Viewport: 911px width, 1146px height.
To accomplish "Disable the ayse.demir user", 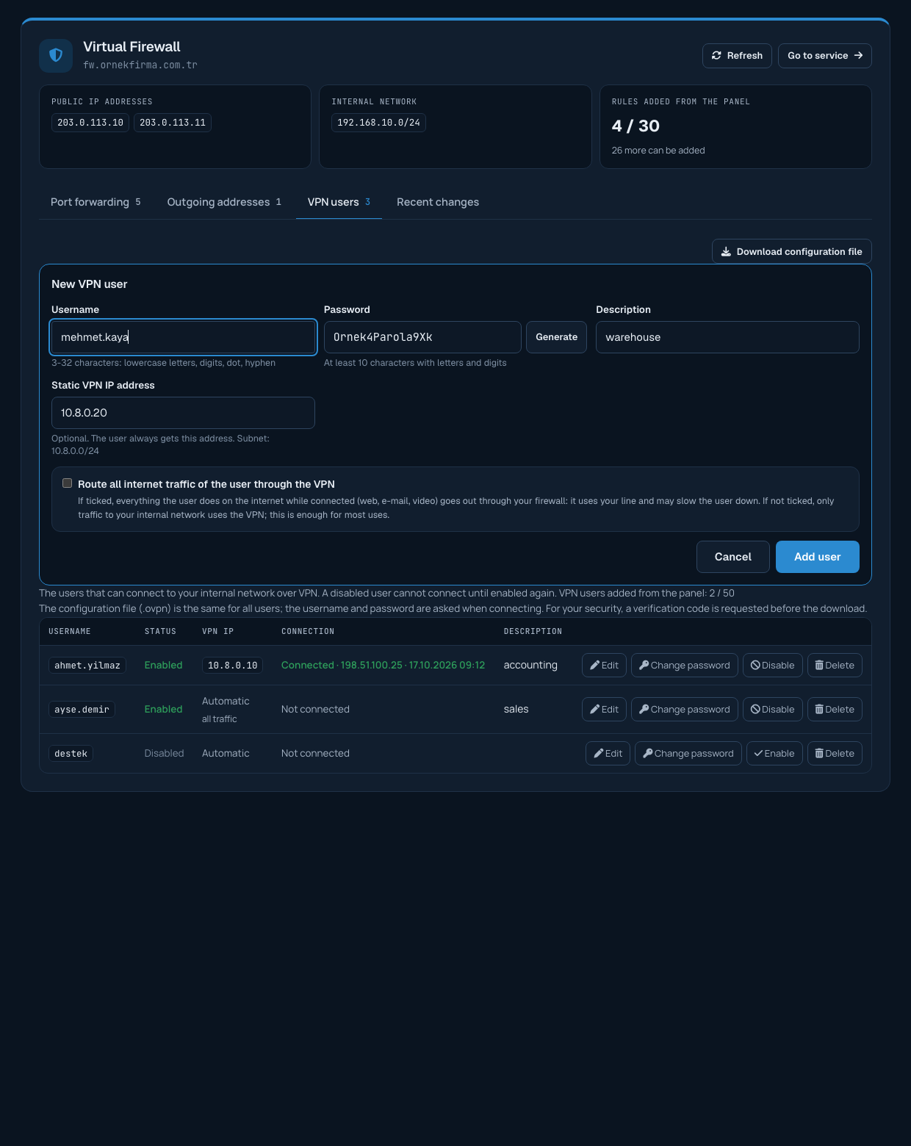I will (x=773, y=710).
